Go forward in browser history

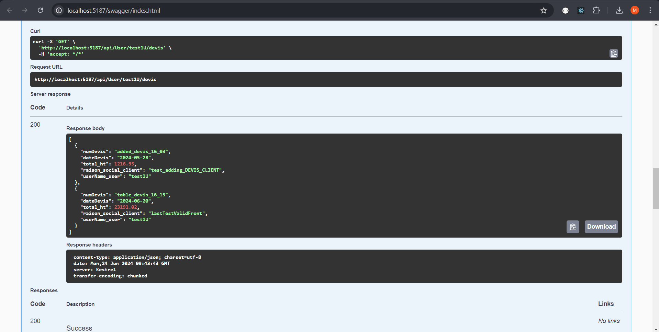[25, 10]
